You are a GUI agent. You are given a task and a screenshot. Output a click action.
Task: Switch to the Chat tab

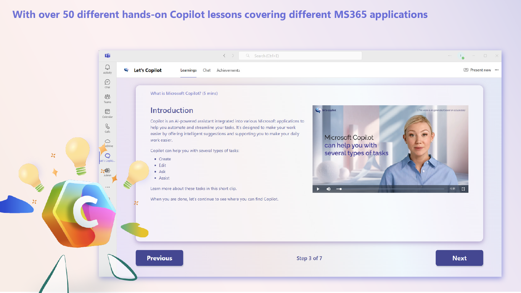pyautogui.click(x=207, y=70)
